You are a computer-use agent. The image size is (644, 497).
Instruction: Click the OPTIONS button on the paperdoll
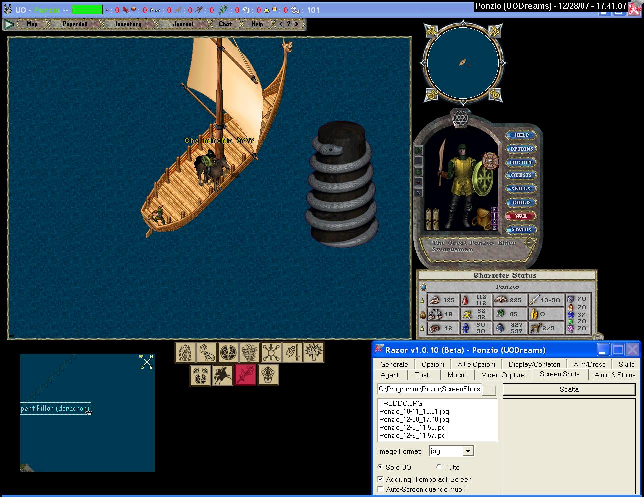tap(521, 149)
